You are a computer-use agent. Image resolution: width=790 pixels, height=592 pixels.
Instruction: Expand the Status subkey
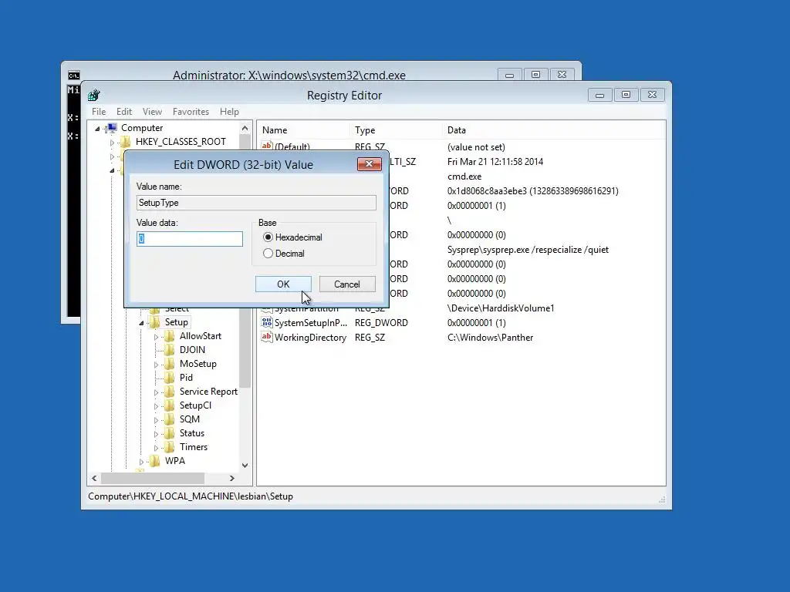point(156,434)
